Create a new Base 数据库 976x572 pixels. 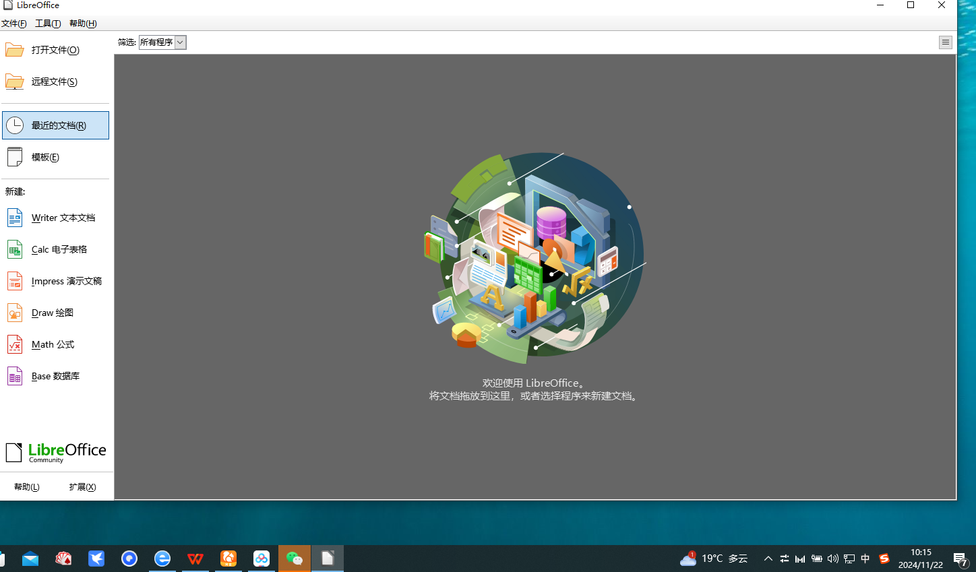pos(55,376)
